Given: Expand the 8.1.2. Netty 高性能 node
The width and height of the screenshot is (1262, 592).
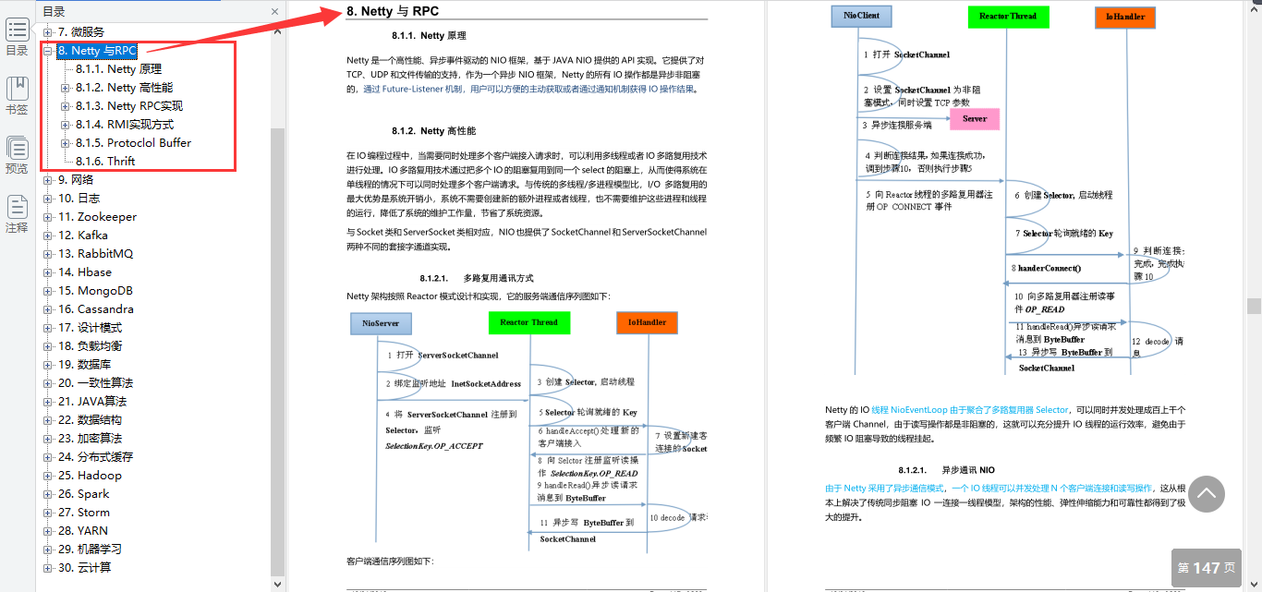Looking at the screenshot, I should [x=66, y=88].
